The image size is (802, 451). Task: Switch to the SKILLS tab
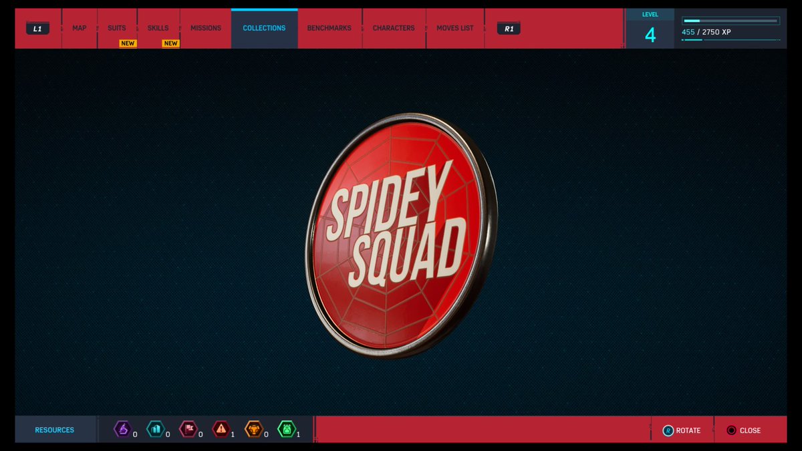click(x=158, y=28)
